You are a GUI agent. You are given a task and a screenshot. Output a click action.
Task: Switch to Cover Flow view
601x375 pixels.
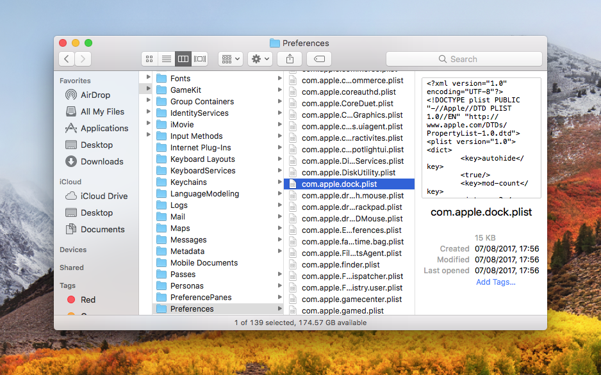click(200, 59)
